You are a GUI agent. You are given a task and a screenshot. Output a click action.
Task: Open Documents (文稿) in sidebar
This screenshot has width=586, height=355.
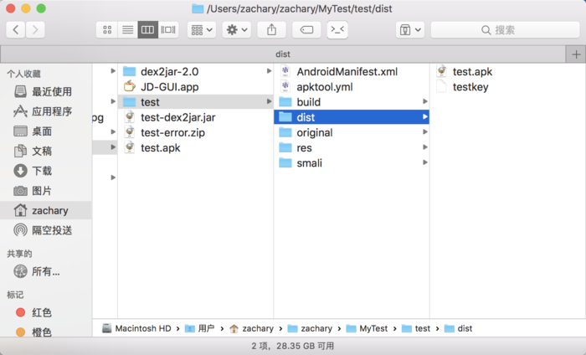(x=45, y=151)
